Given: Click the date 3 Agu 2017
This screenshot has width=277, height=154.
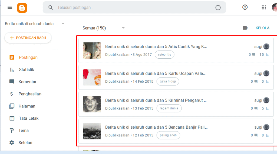Looking at the screenshot, I should click(x=142, y=55).
